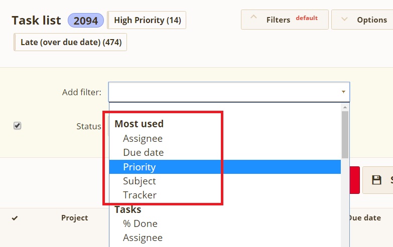Select Priority from the Most used list
This screenshot has height=247, width=393.
pyautogui.click(x=140, y=167)
